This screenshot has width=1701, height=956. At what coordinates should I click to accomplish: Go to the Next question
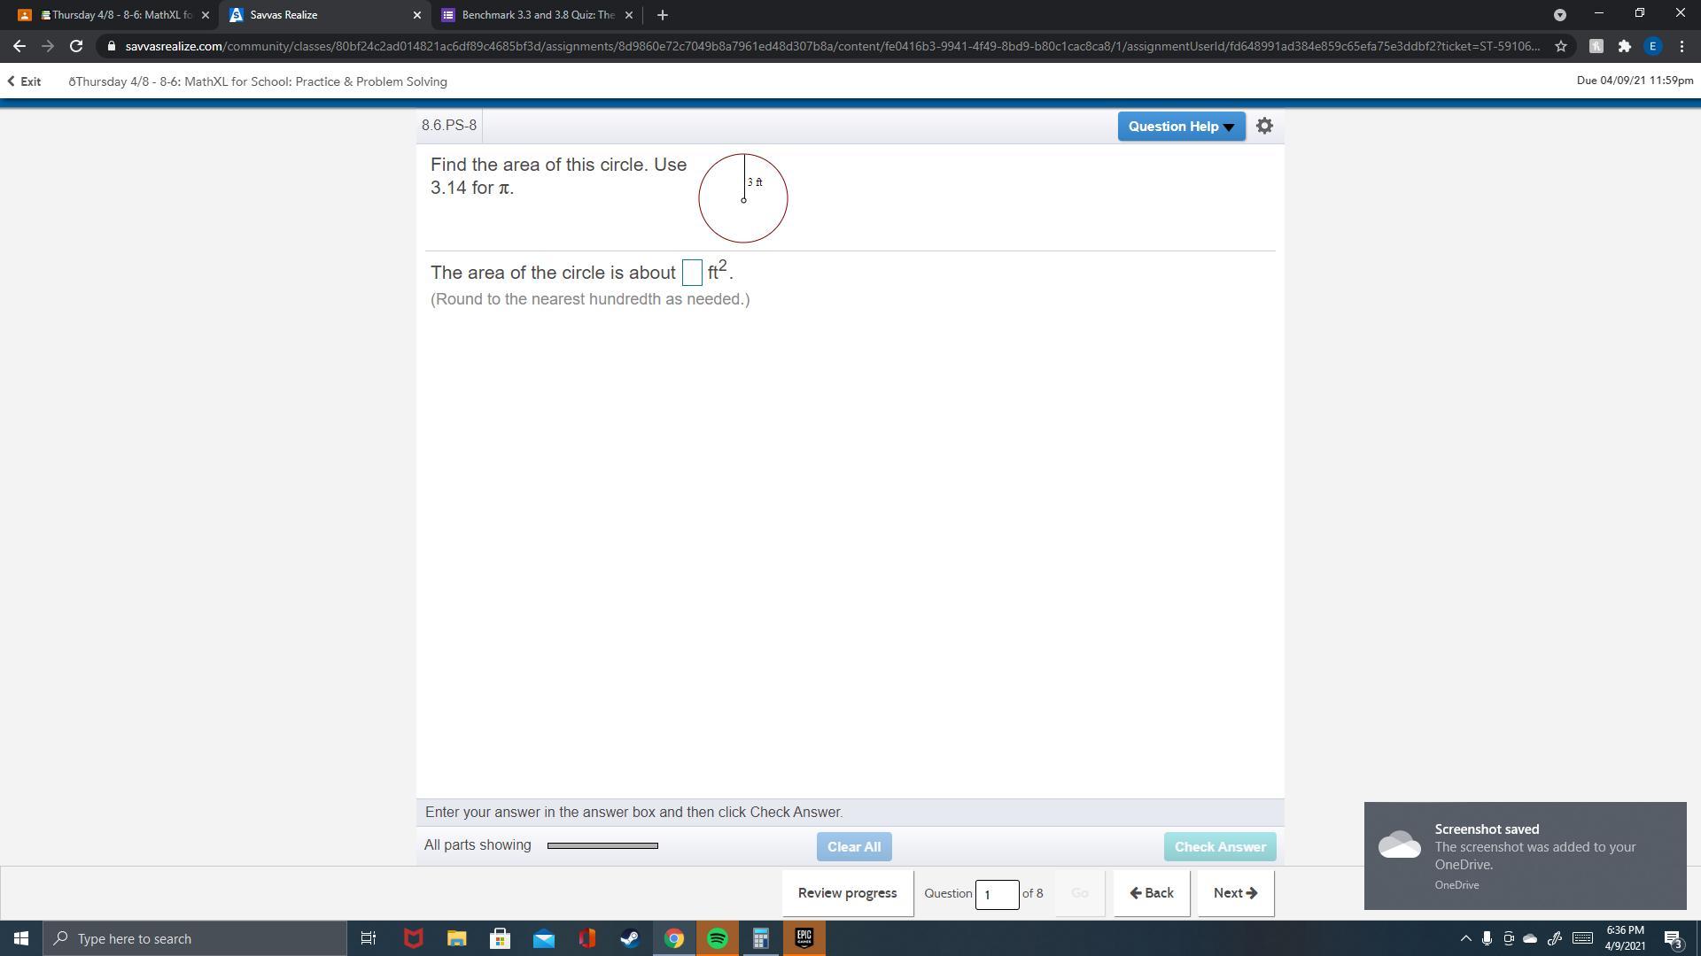coord(1235,892)
